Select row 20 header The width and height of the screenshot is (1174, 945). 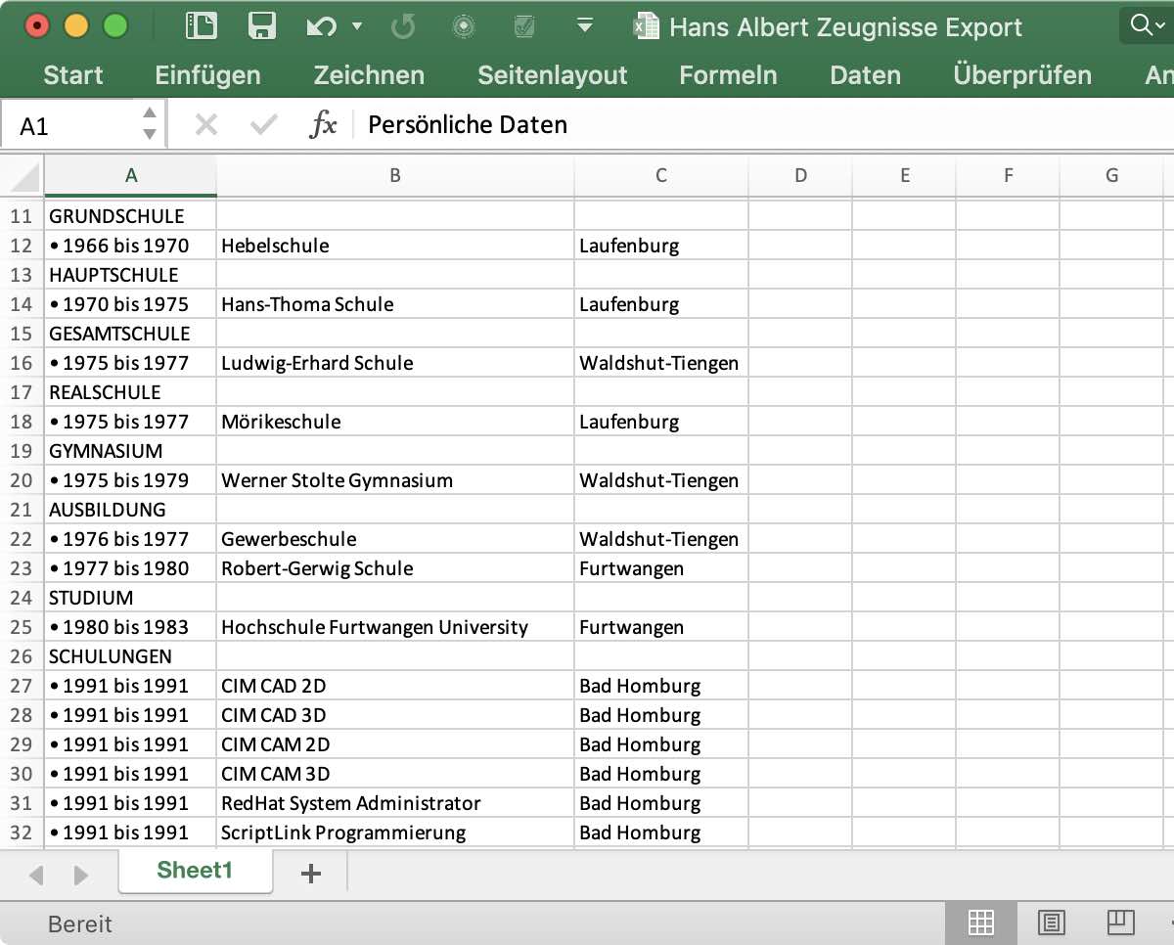22,480
